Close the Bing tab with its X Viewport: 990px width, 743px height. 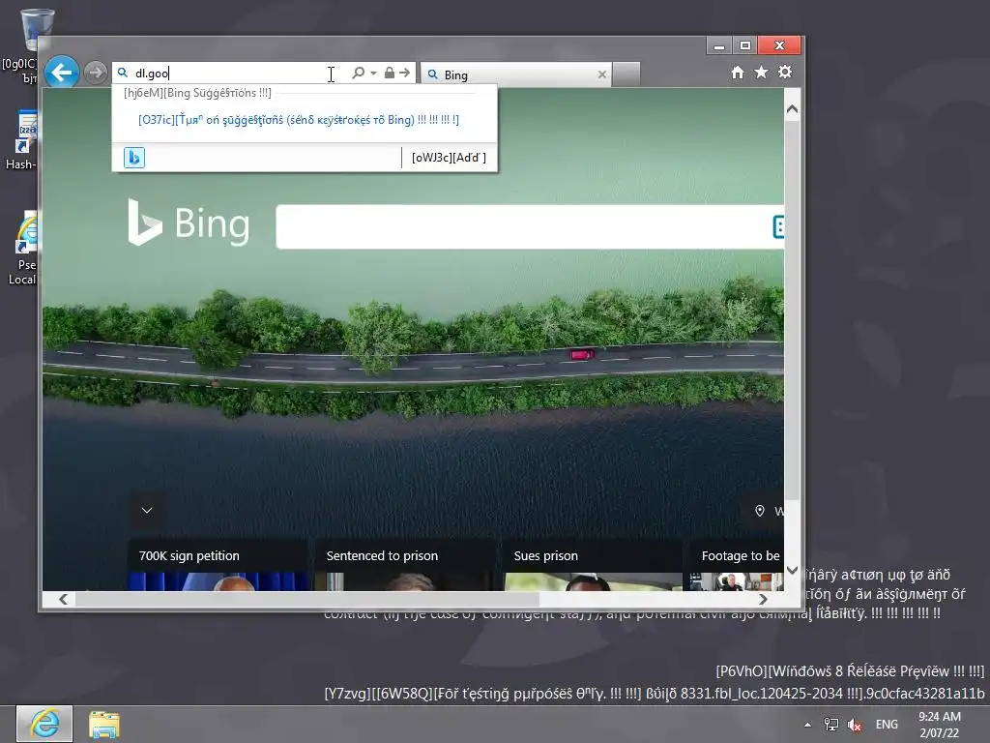pos(601,74)
